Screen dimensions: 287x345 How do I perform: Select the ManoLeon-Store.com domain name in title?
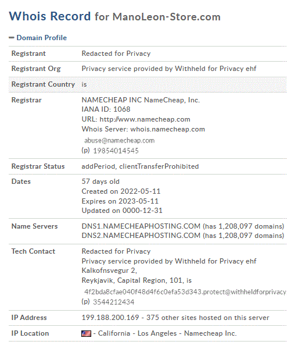(x=167, y=17)
